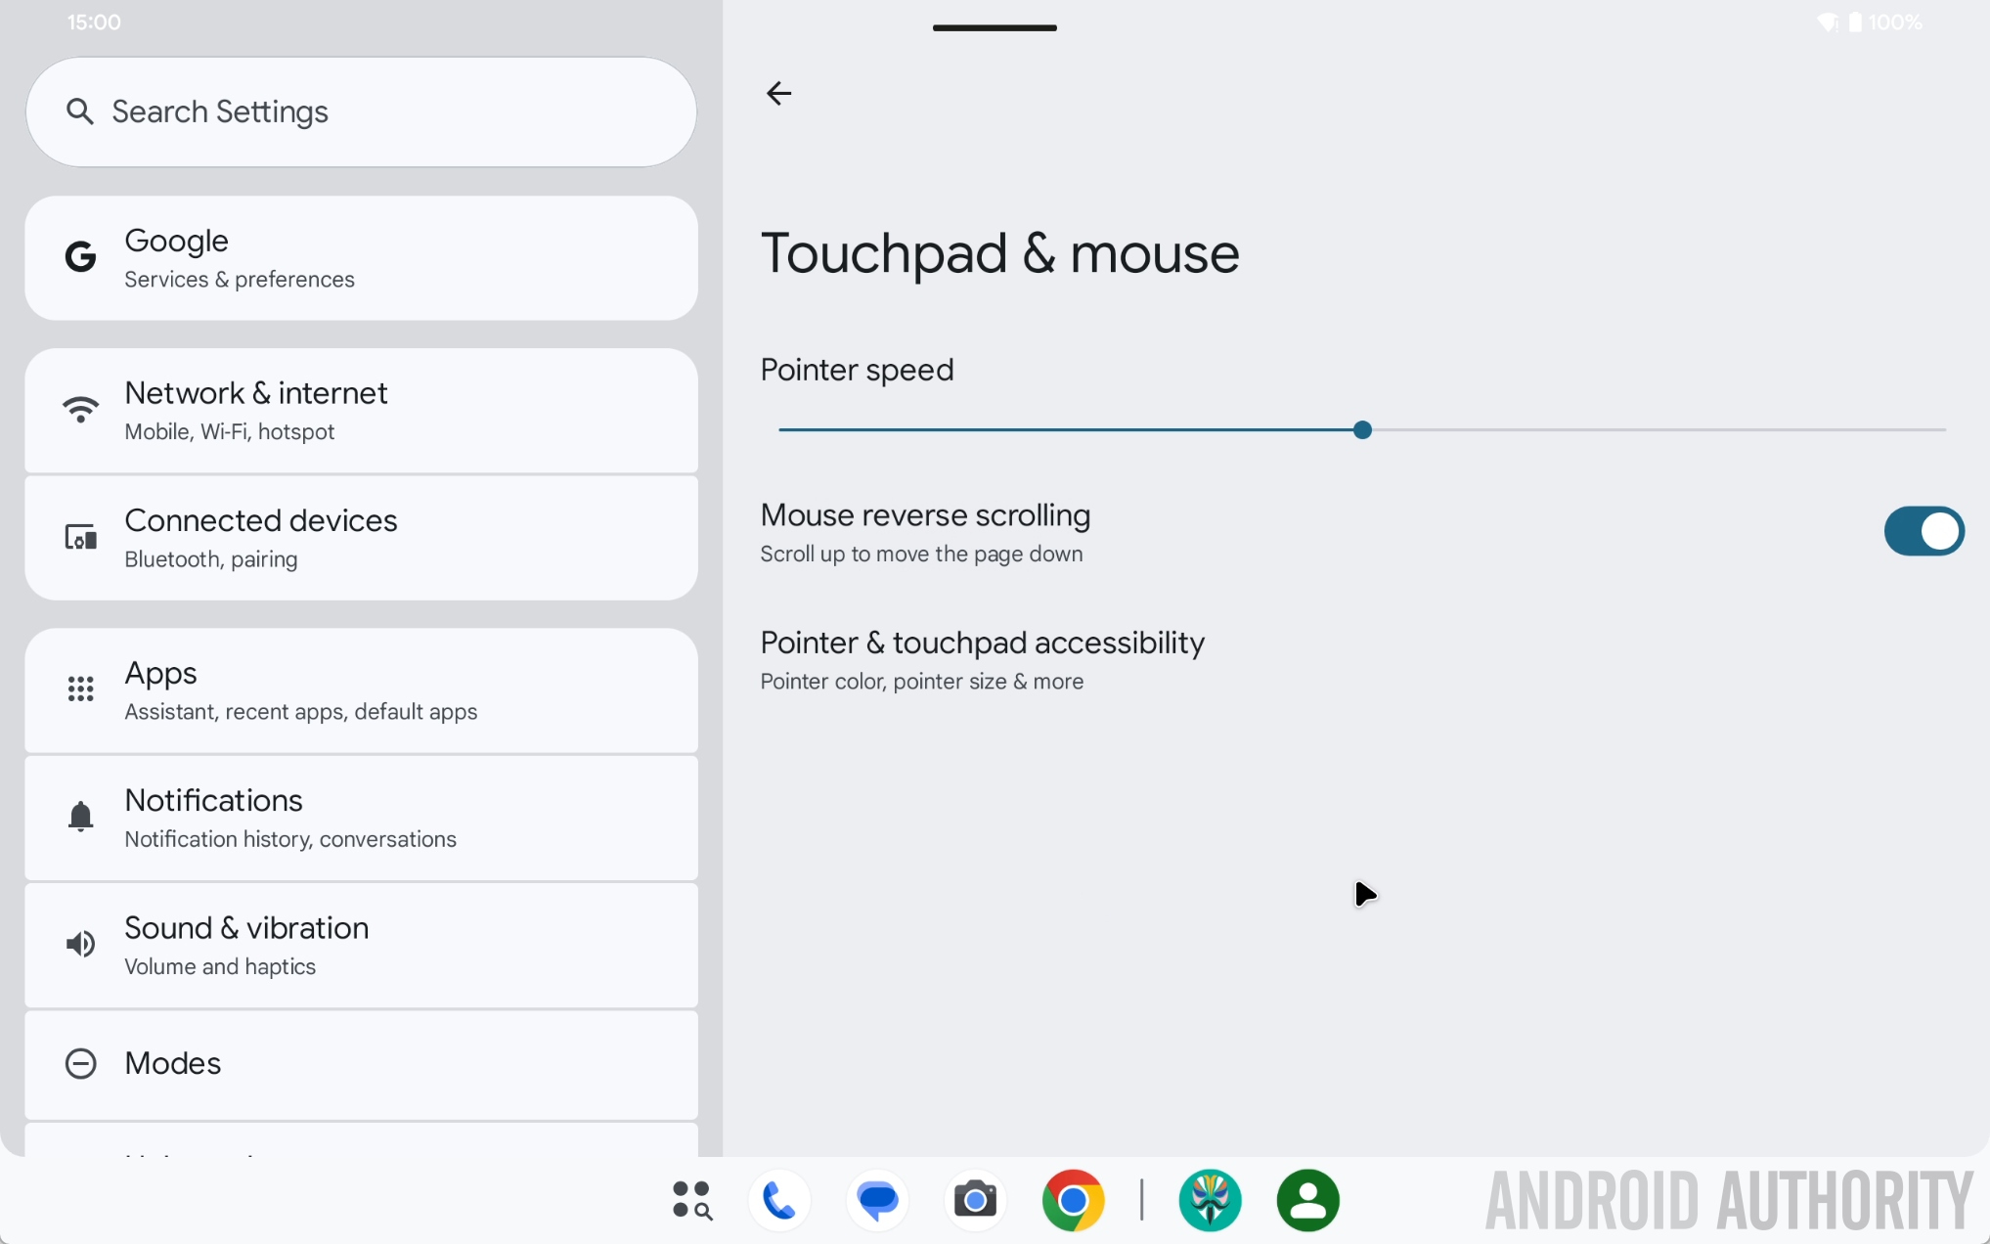Open the Phone app in taskbar
The height and width of the screenshot is (1244, 1990).
pos(779,1200)
